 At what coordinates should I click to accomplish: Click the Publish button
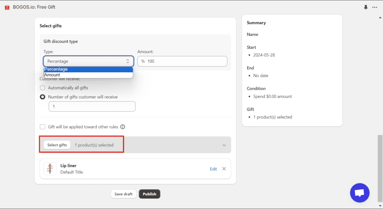149,194
